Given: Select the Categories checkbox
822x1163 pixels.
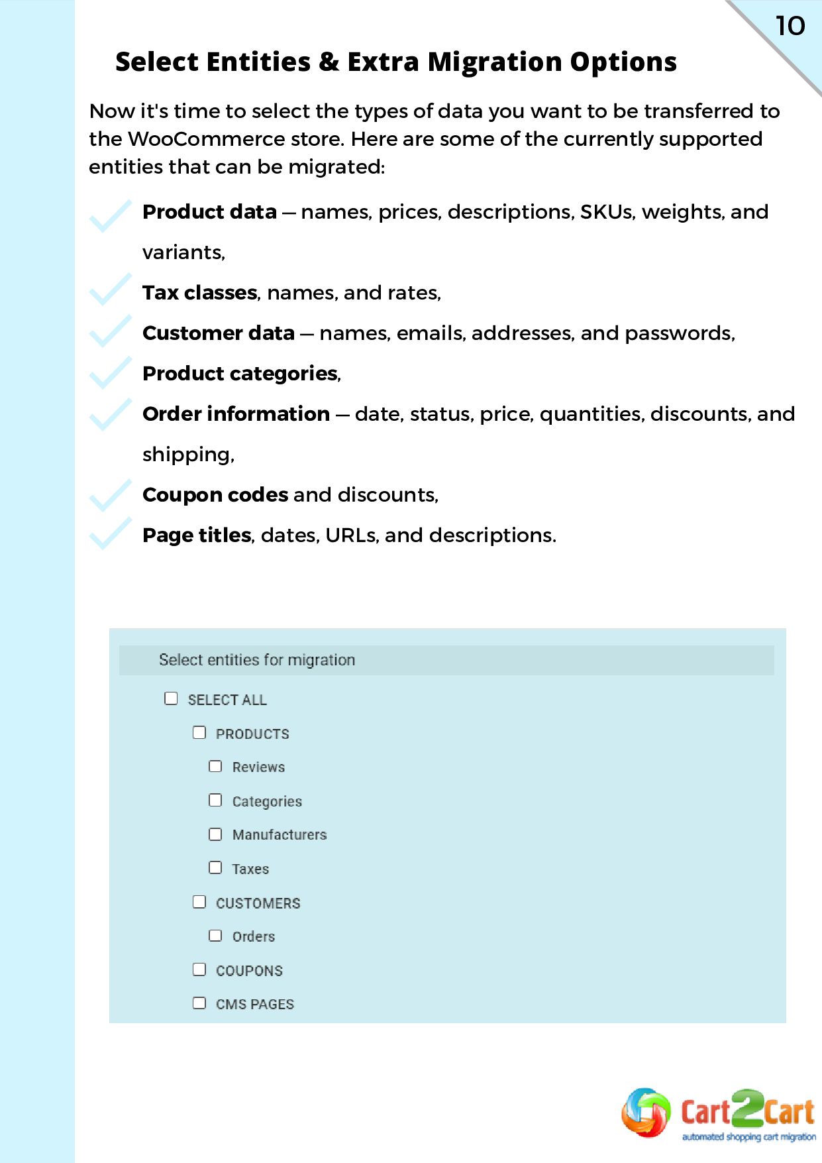Looking at the screenshot, I should pos(215,800).
